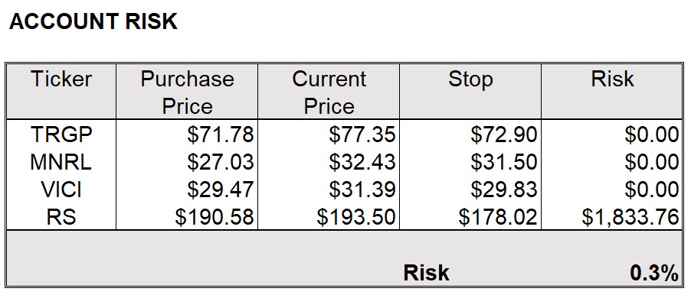Click the bold Risk summary label
This screenshot has height=298, width=691.
[426, 273]
